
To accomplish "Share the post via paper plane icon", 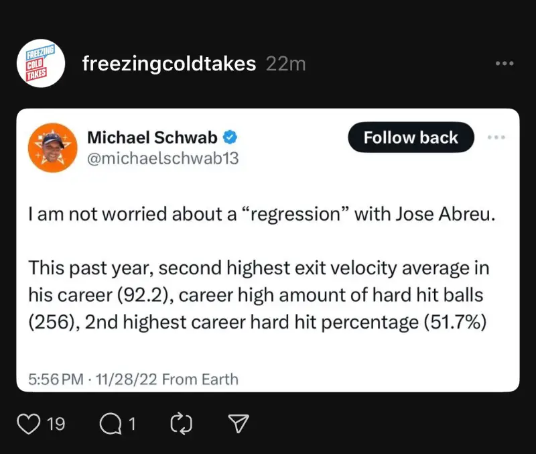I will tap(239, 423).
